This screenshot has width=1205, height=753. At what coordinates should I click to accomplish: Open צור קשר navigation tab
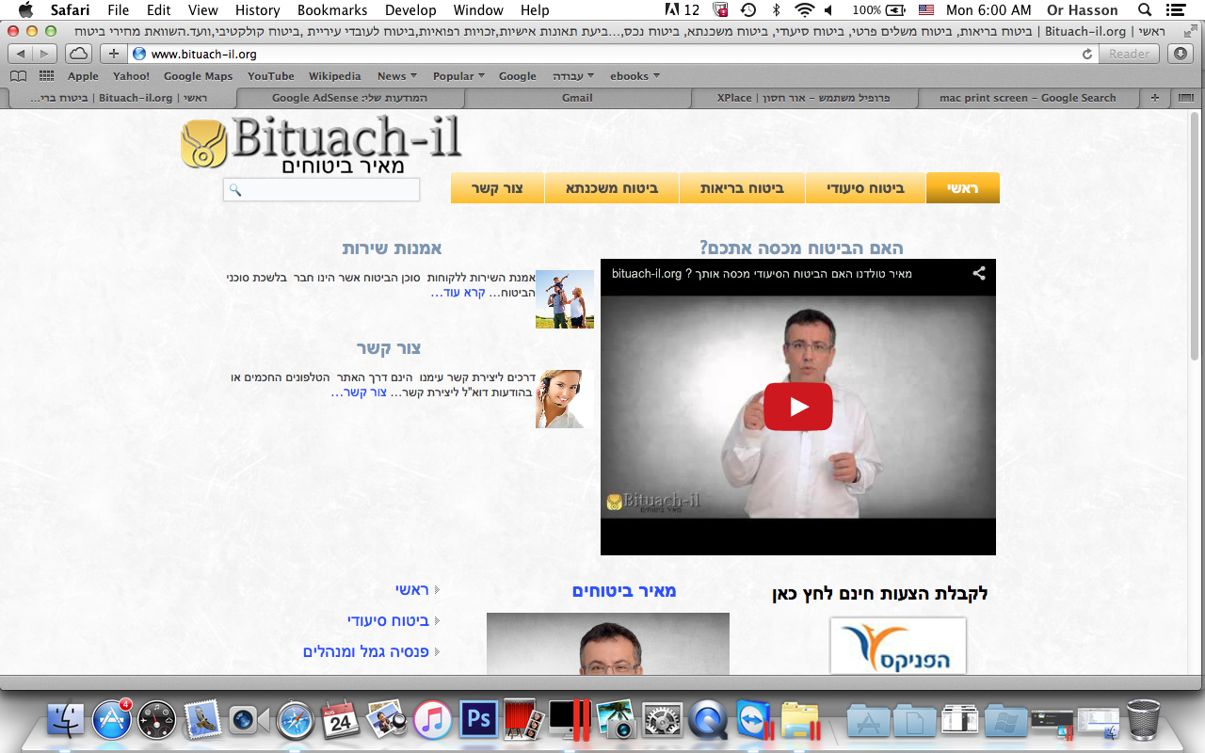pyautogui.click(x=498, y=188)
